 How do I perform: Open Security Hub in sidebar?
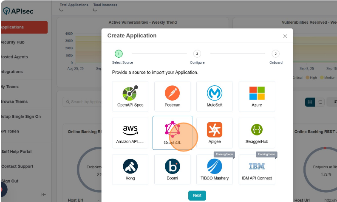click(x=13, y=42)
